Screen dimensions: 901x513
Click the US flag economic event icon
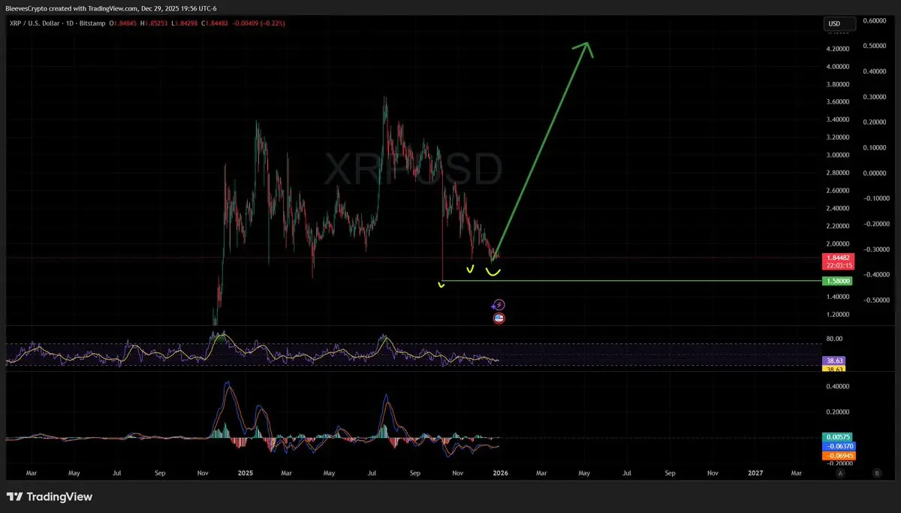click(499, 318)
